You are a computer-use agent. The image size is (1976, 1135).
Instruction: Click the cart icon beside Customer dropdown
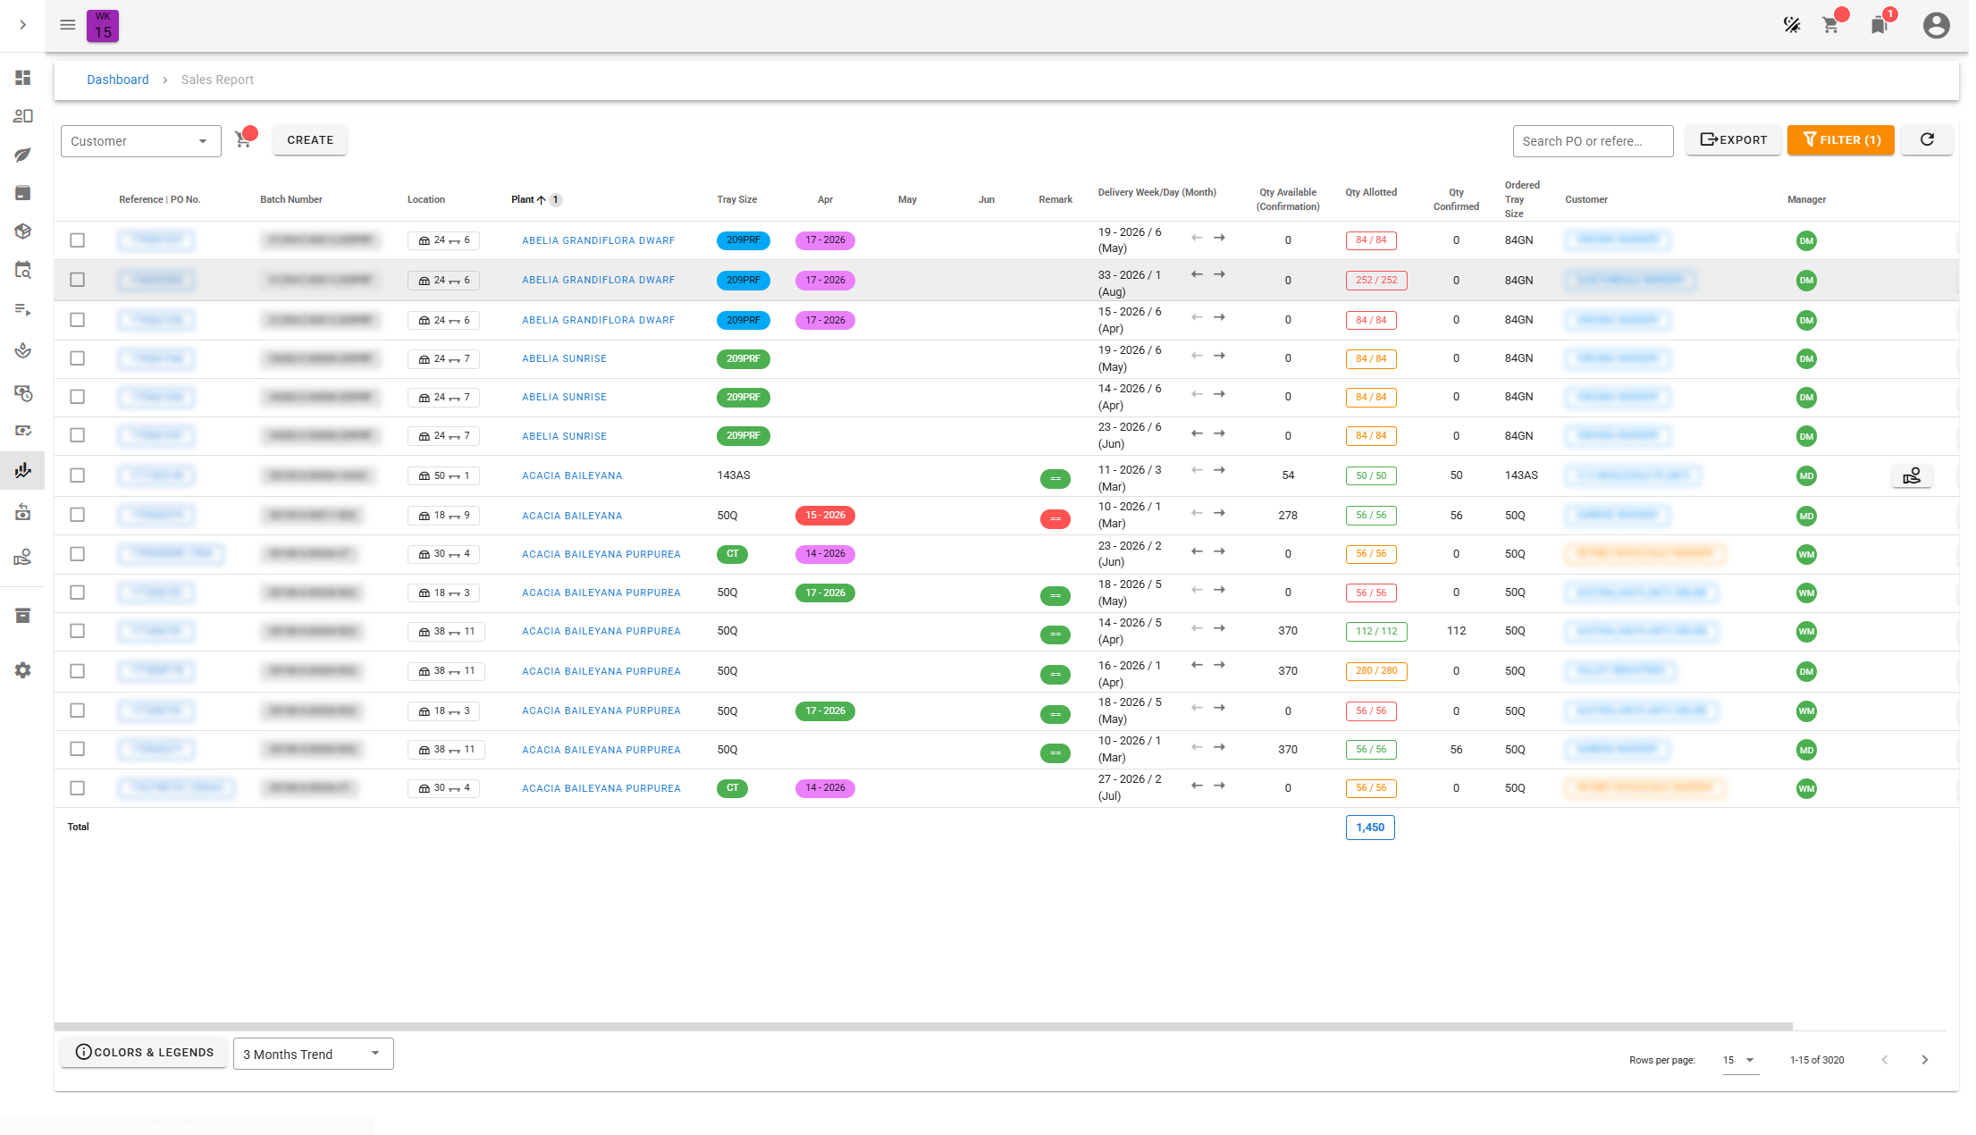pyautogui.click(x=243, y=139)
